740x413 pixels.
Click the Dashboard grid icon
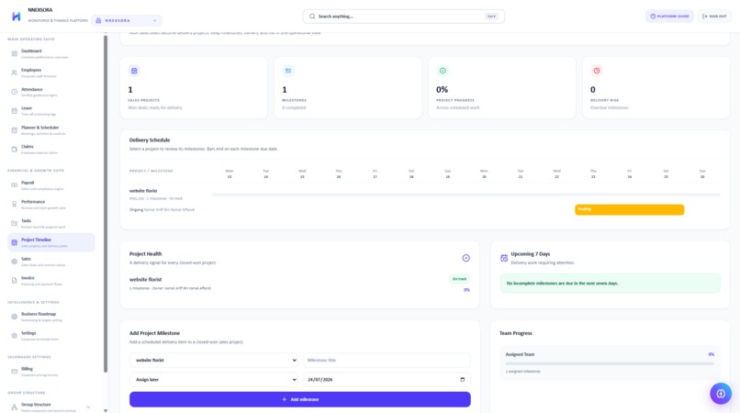tap(14, 54)
